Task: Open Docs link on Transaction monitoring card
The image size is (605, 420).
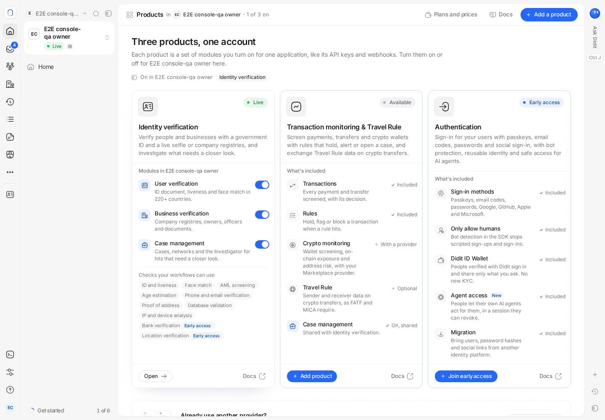Action: click(402, 376)
